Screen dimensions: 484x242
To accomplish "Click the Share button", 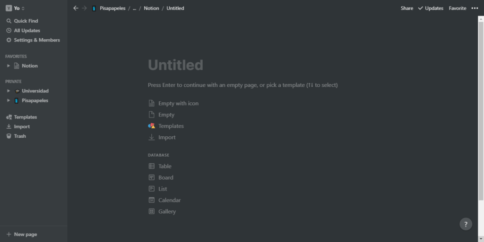I will pos(406,8).
